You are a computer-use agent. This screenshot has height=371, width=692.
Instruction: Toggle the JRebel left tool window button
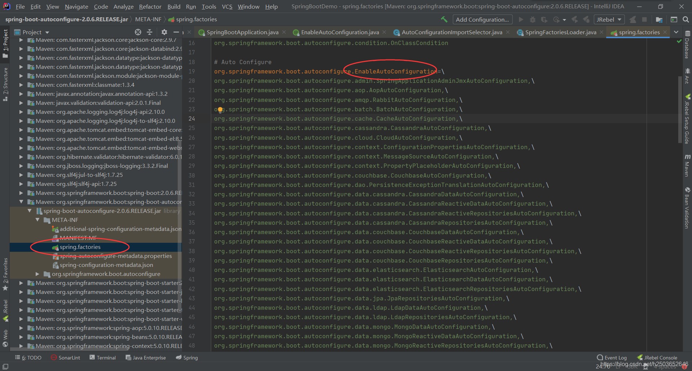pos(5,310)
